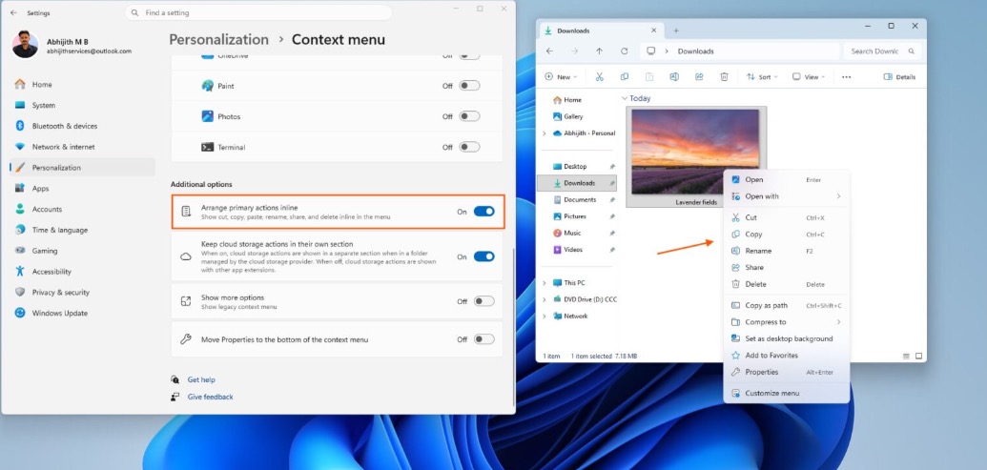Select Home in Settings sidebar

pyautogui.click(x=82, y=84)
